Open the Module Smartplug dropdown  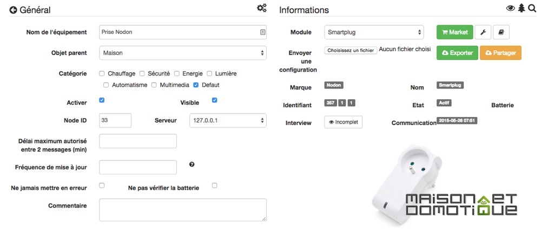(x=374, y=32)
